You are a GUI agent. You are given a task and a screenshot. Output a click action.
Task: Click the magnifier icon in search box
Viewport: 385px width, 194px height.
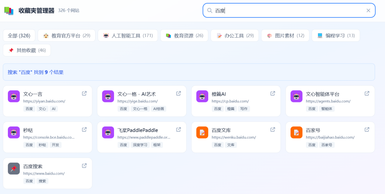(210, 11)
